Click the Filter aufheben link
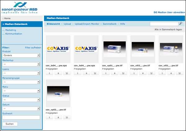 33,48
